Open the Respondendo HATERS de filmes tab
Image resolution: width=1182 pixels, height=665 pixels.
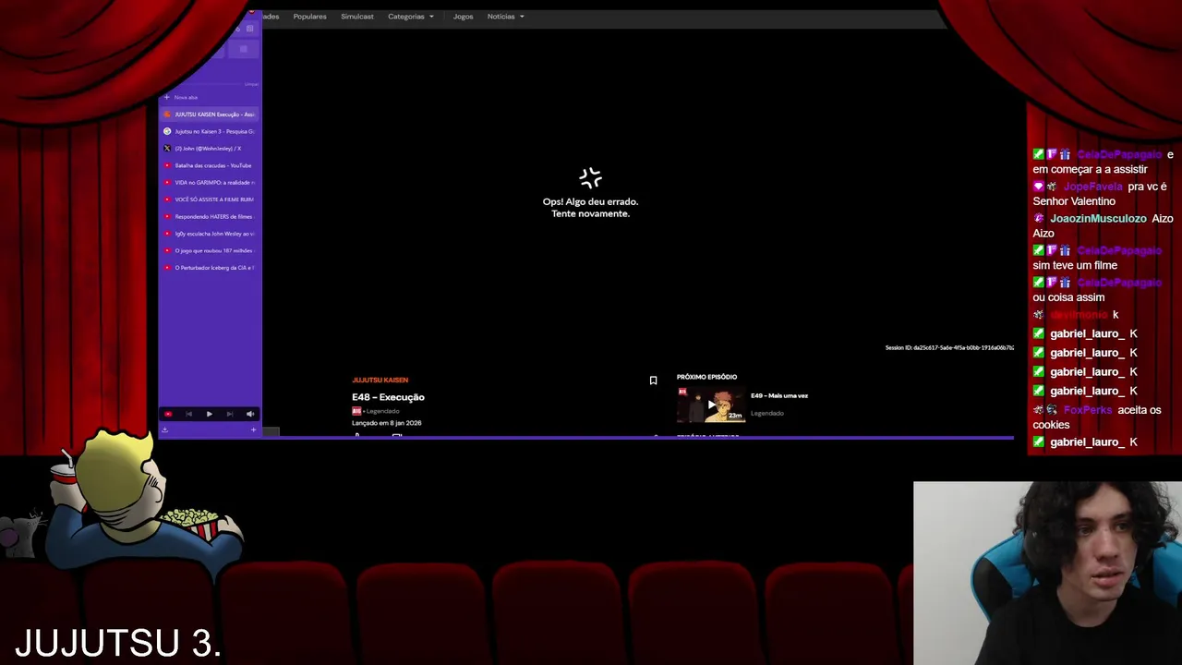pos(210,216)
